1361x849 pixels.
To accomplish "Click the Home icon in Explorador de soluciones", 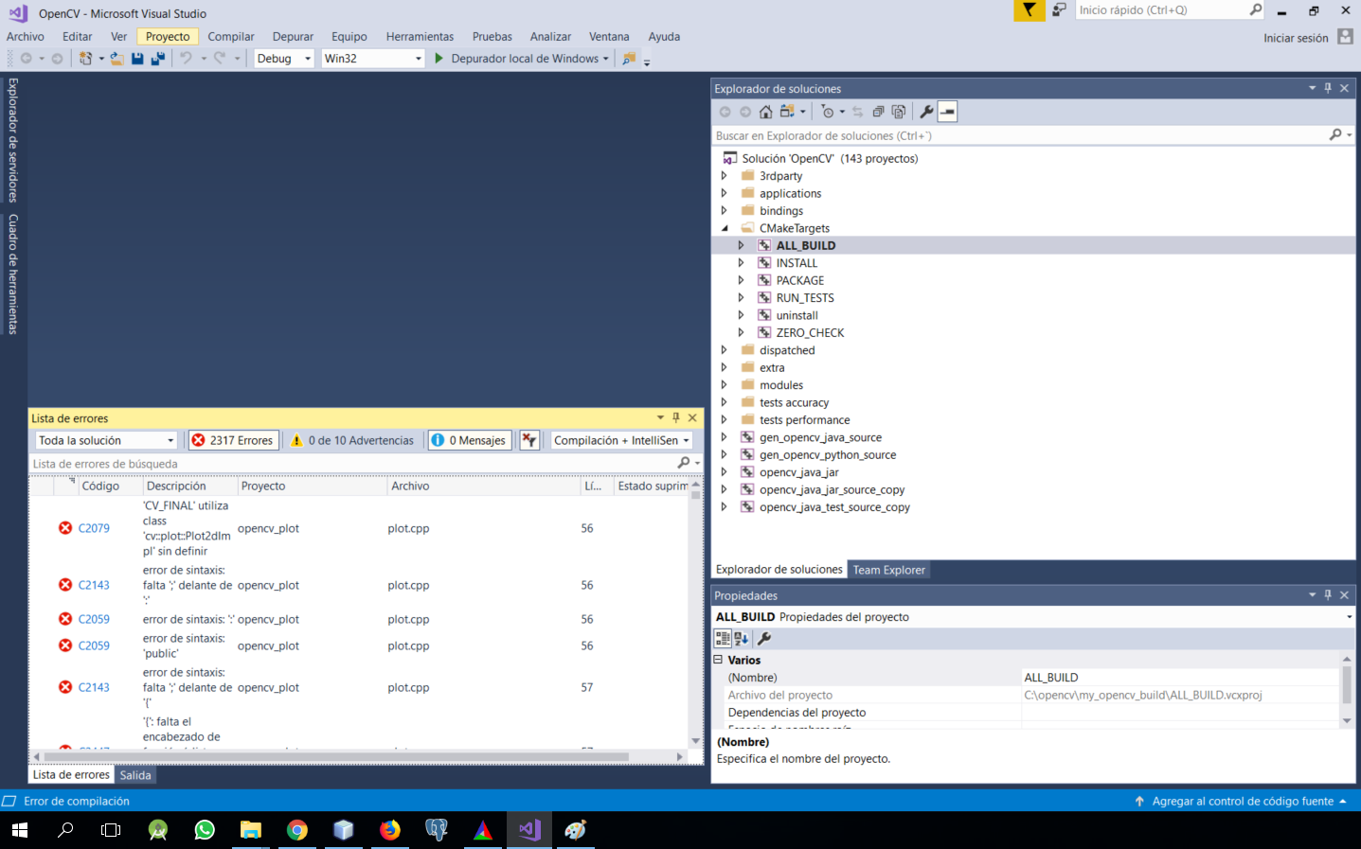I will (x=765, y=112).
